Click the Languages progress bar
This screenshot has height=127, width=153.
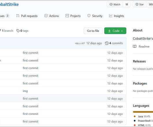click(143, 112)
